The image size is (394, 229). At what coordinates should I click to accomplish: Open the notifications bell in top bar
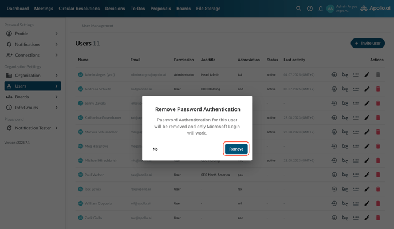[x=321, y=9]
